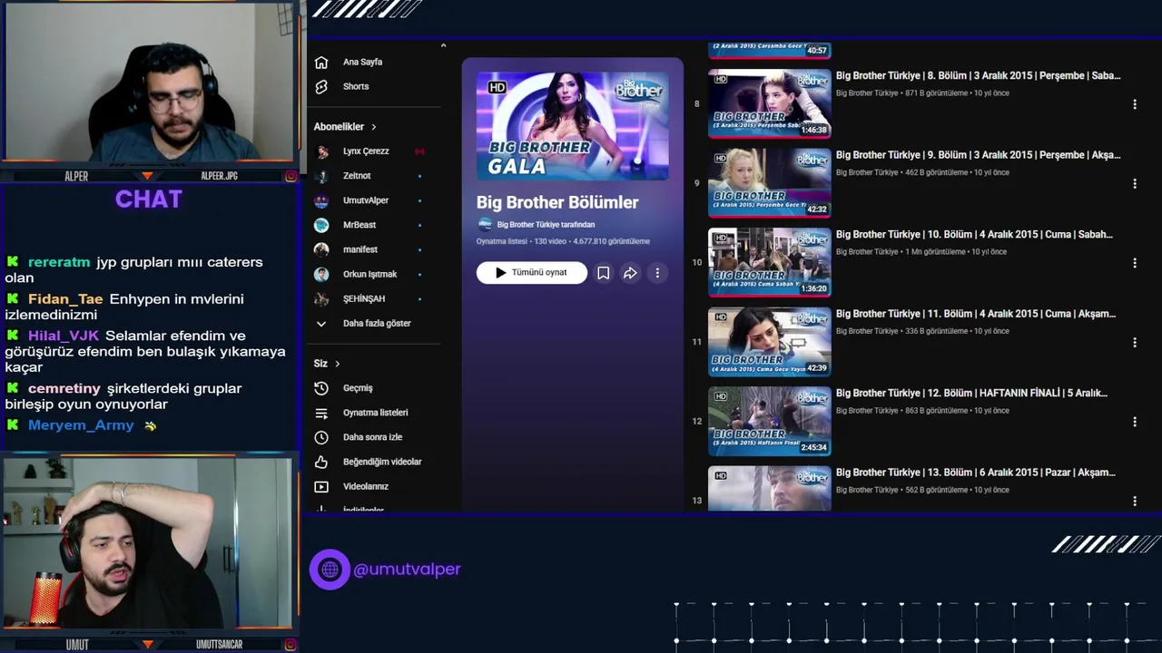Open 12. Bölüm HAFTANIN FİNALİ title
1162x653 pixels.
(x=971, y=394)
